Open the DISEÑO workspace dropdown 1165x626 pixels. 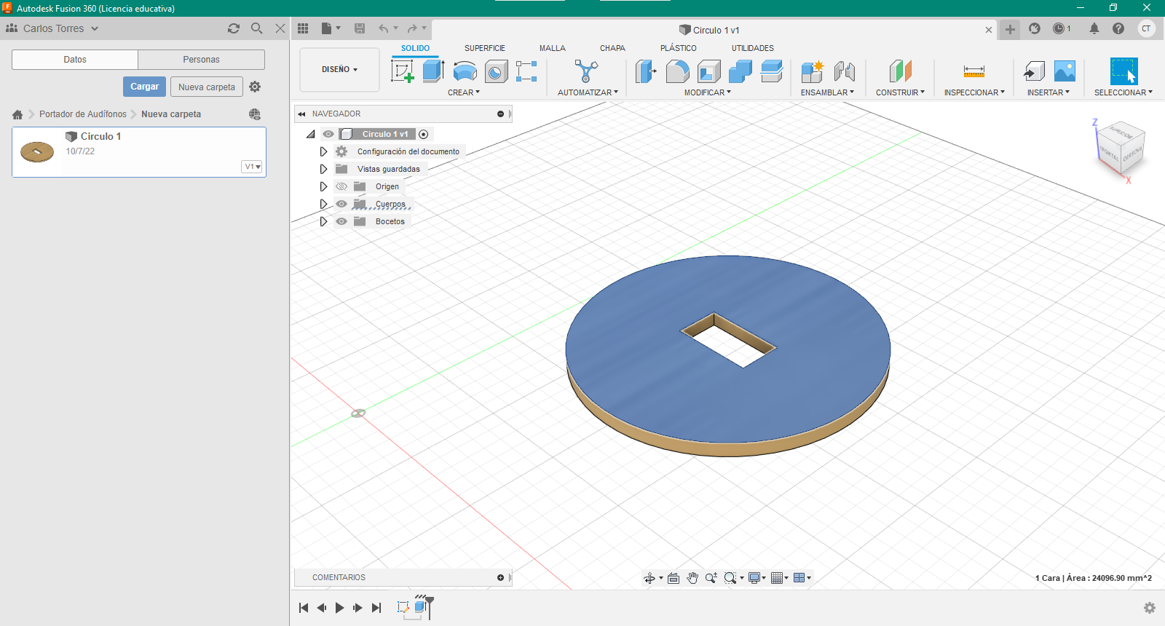point(339,70)
